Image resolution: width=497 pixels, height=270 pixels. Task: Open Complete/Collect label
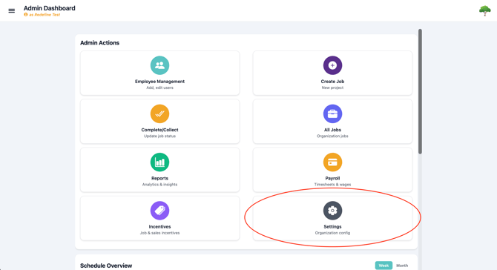point(159,130)
